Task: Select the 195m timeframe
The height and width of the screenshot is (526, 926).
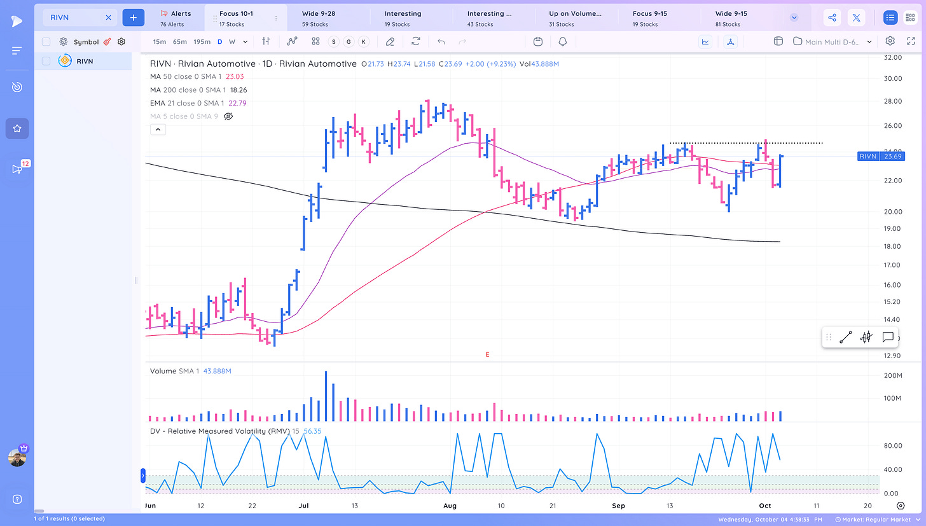Action: click(202, 41)
